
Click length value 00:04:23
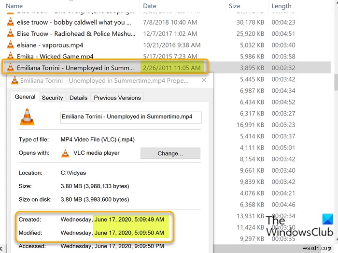[x=283, y=22]
